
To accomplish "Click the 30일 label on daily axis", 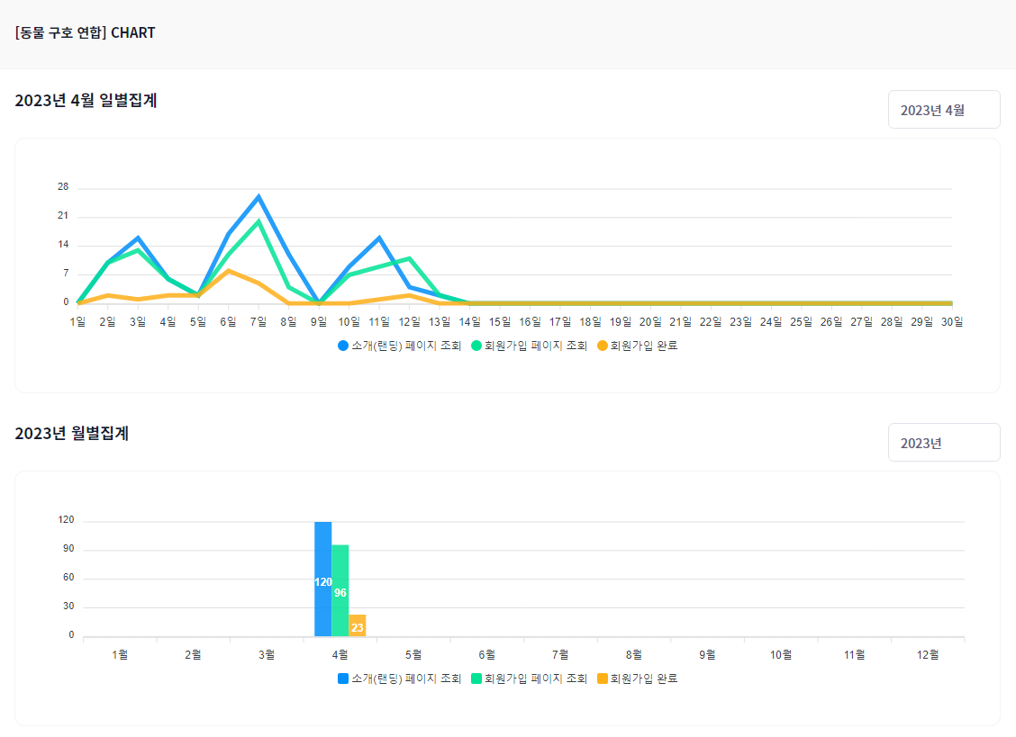I will click(952, 321).
